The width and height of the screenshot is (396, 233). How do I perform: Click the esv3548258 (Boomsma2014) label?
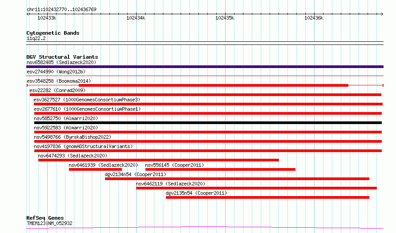coord(59,81)
